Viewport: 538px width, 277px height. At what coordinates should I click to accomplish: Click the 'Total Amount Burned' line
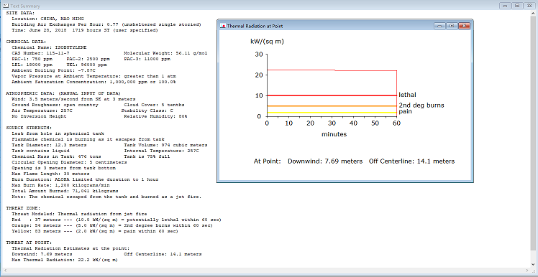65,191
